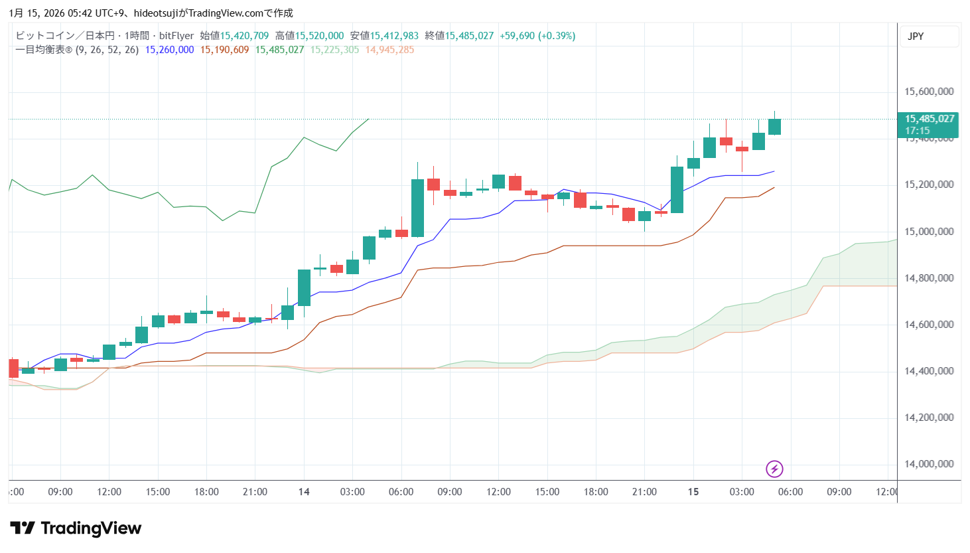The image size is (970, 553).
Task: Click the TradingView logo at bottom left
Action: click(x=76, y=528)
